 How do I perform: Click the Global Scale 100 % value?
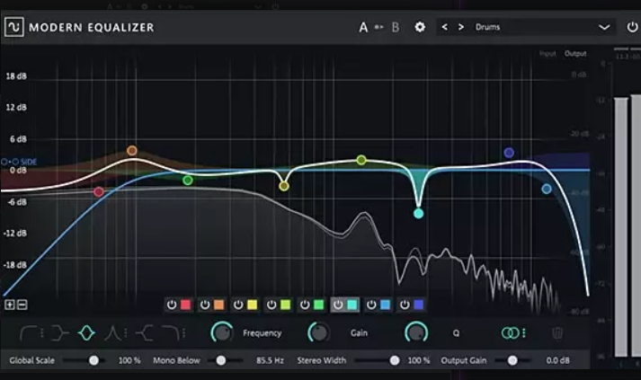tap(129, 360)
